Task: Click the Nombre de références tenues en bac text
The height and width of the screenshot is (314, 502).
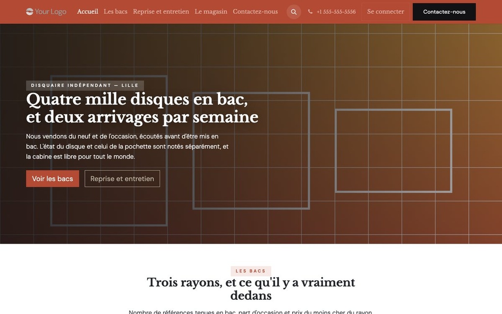Action: (x=251, y=312)
